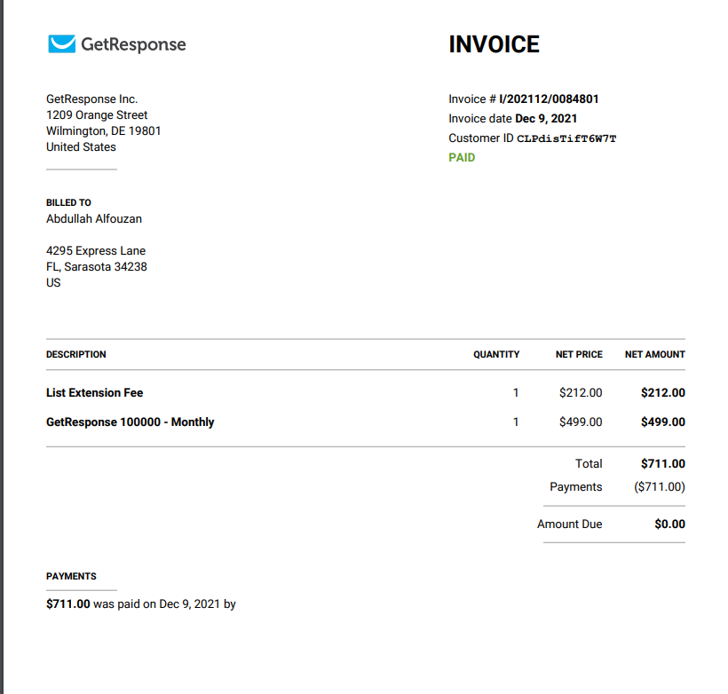Click the green PAID status
Image resolution: width=728 pixels, height=694 pixels.
pos(462,158)
